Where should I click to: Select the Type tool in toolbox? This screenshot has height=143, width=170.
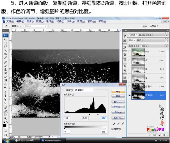[x=5, y=95]
